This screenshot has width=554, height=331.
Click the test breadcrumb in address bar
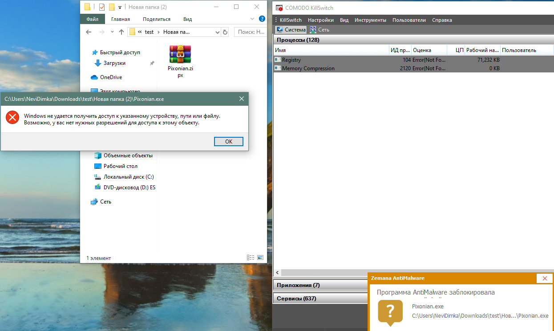(x=149, y=32)
